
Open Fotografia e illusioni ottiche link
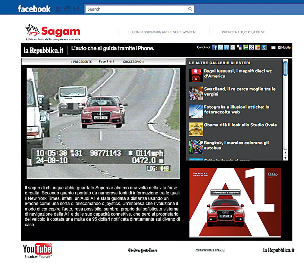(x=237, y=110)
